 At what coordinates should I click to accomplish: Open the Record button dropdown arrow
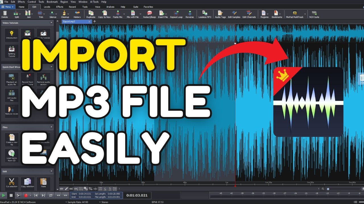(x=30, y=195)
